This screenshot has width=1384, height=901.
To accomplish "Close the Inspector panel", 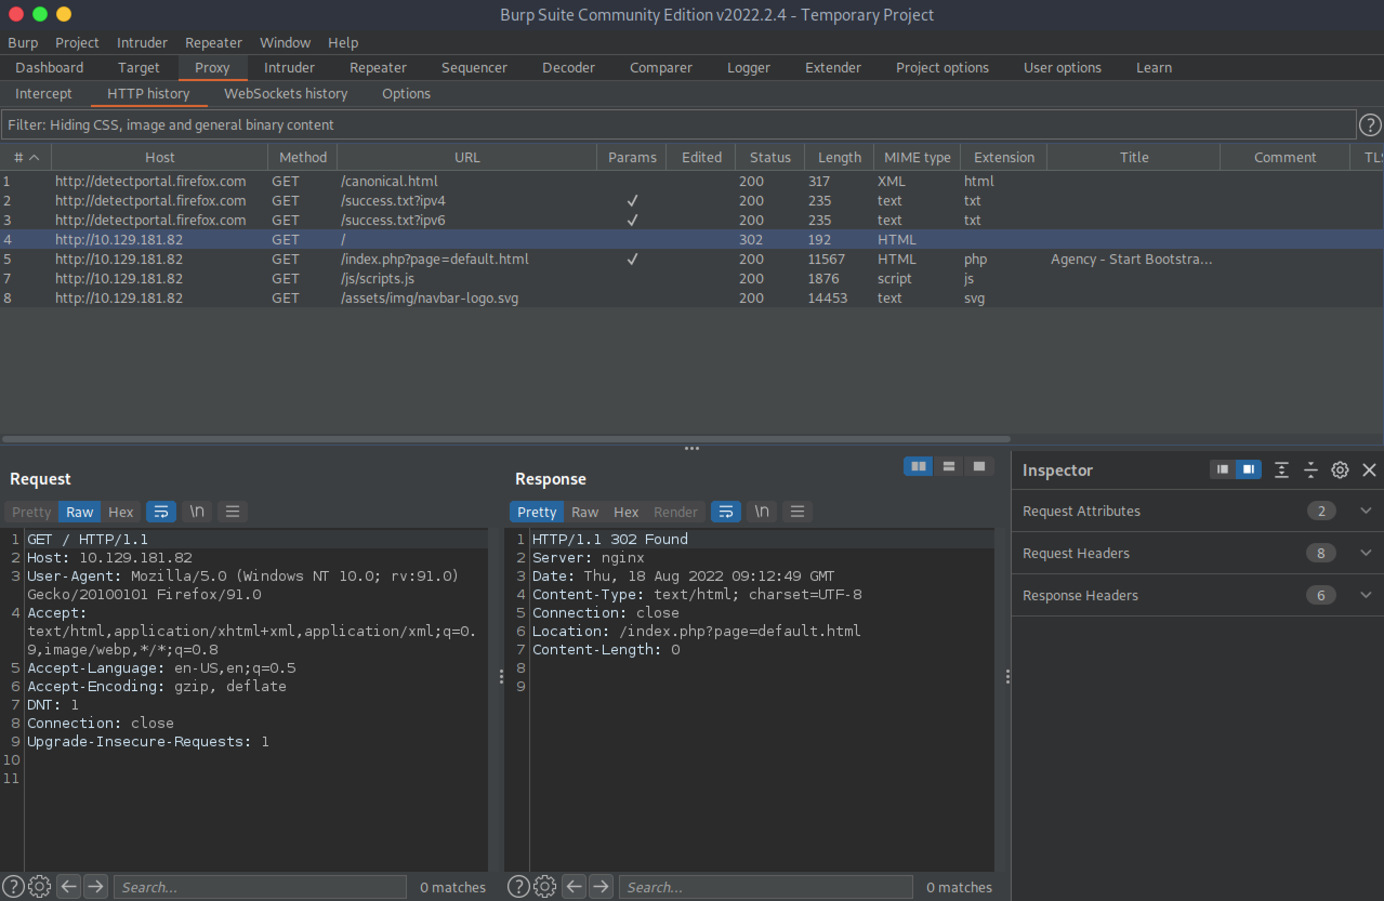I will click(x=1369, y=469).
